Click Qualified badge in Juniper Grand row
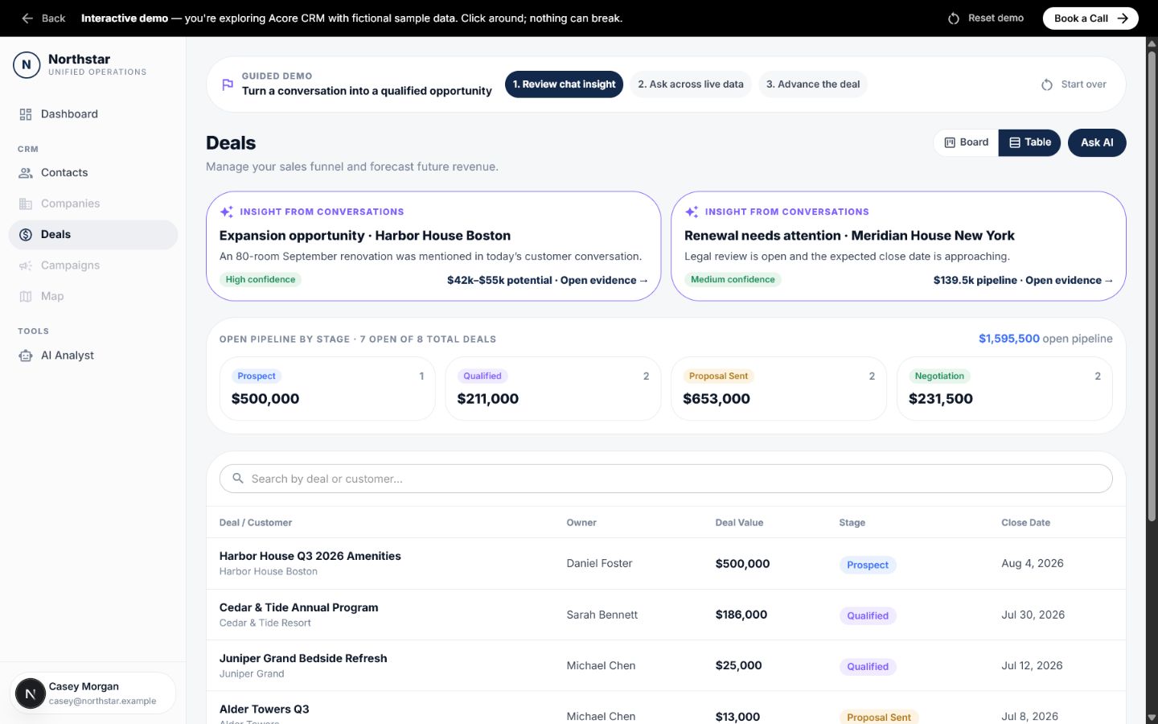 click(868, 666)
